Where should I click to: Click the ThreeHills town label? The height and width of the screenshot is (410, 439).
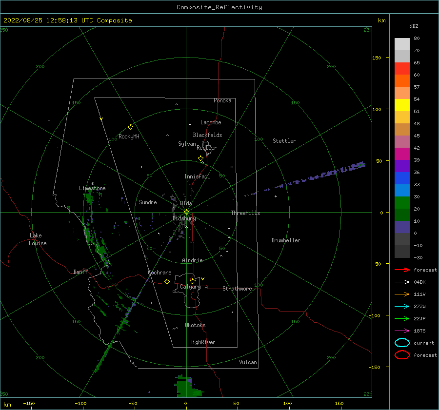[245, 213]
